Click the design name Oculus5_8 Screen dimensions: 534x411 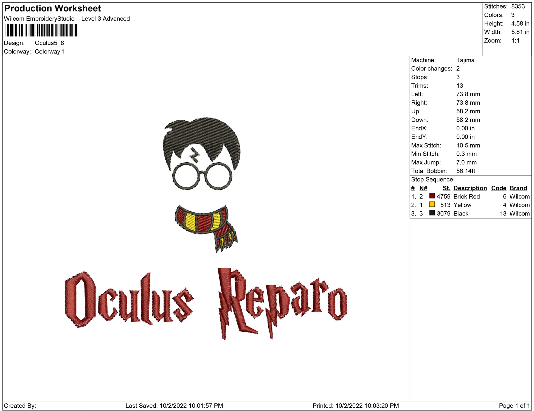[49, 43]
